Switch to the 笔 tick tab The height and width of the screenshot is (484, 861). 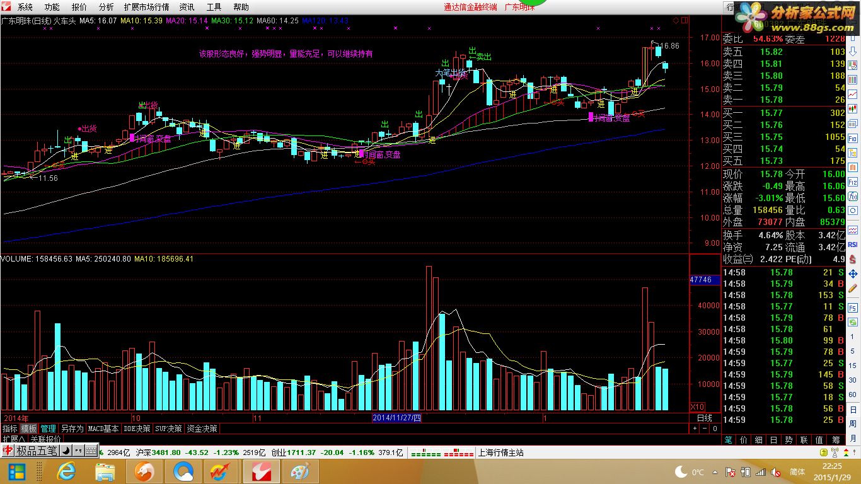click(x=729, y=439)
